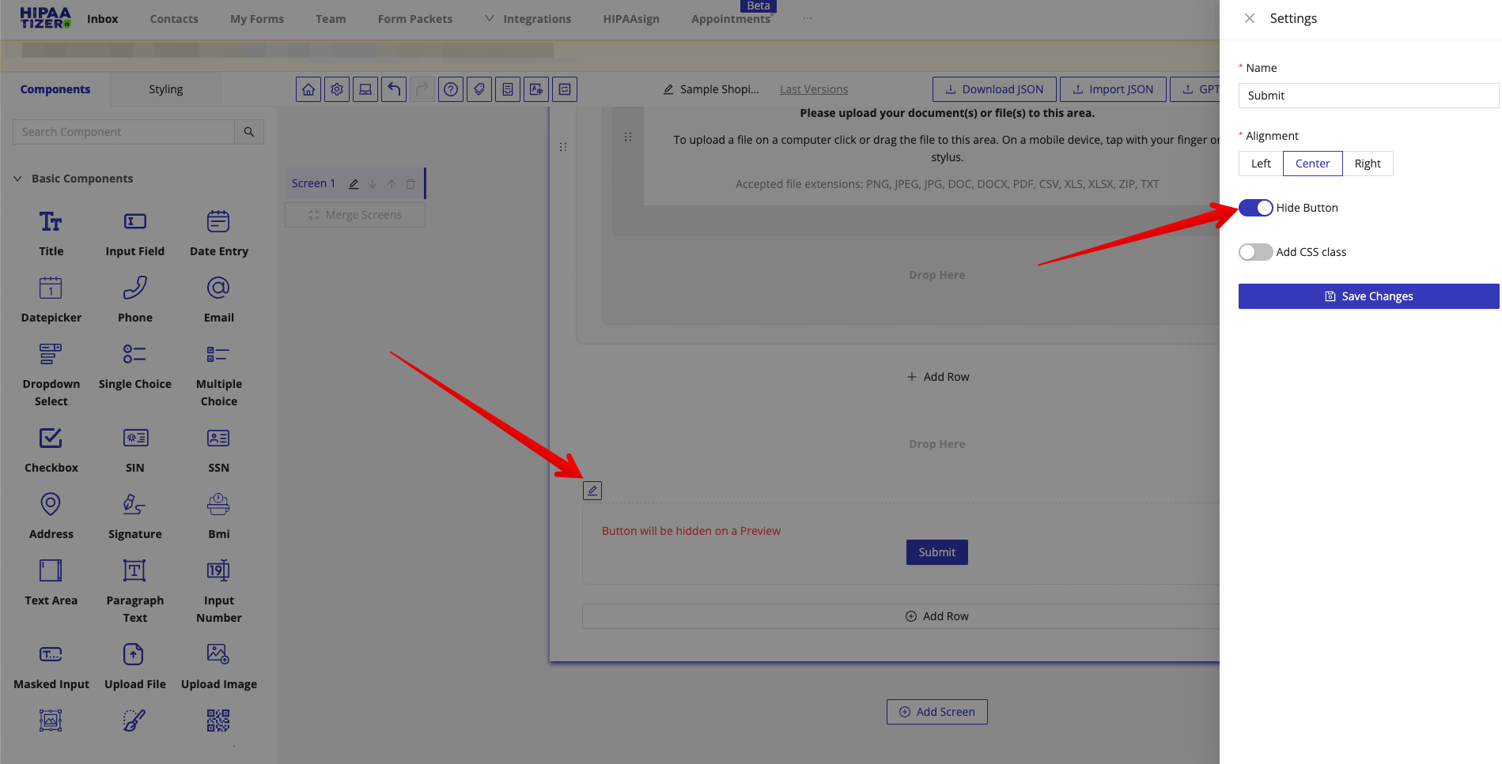This screenshot has width=1502, height=764.
Task: Select Right alignment option
Action: (x=1367, y=164)
